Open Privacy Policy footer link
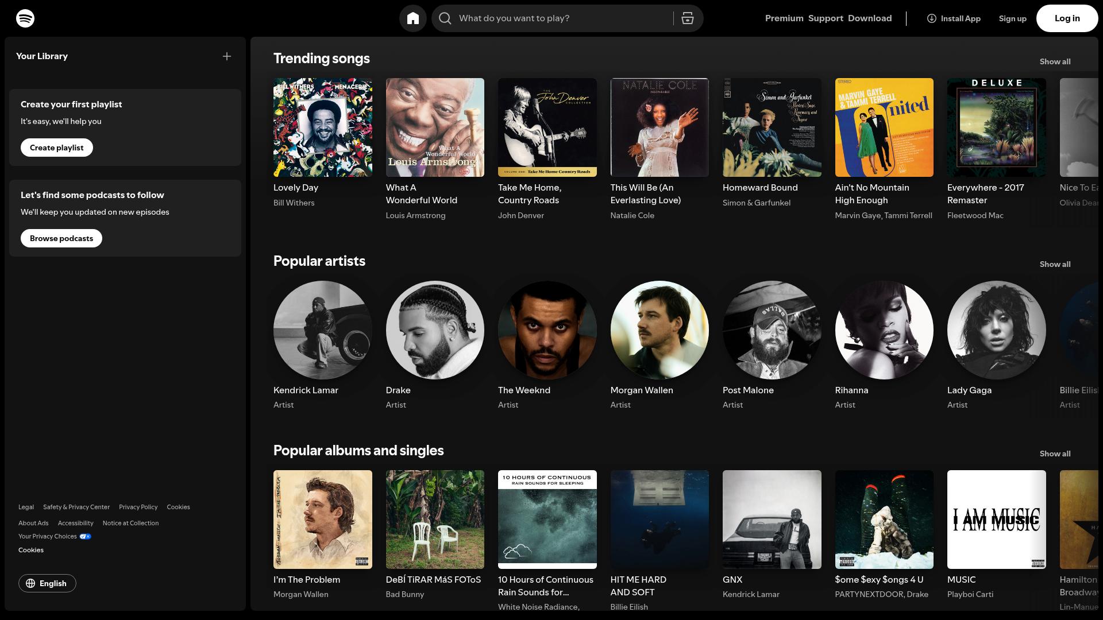1103x620 pixels. pyautogui.click(x=138, y=507)
